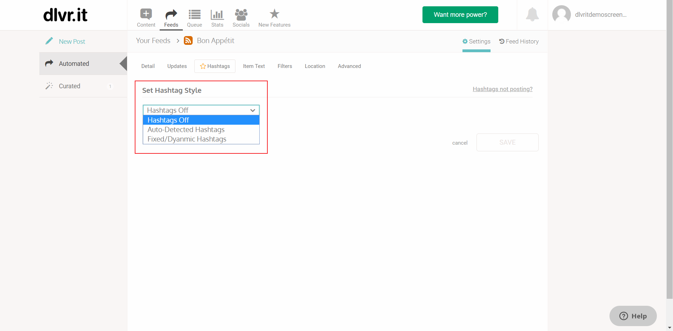Select Fixed/Dyanmic Hashtags option
673x331 pixels.
click(201, 139)
